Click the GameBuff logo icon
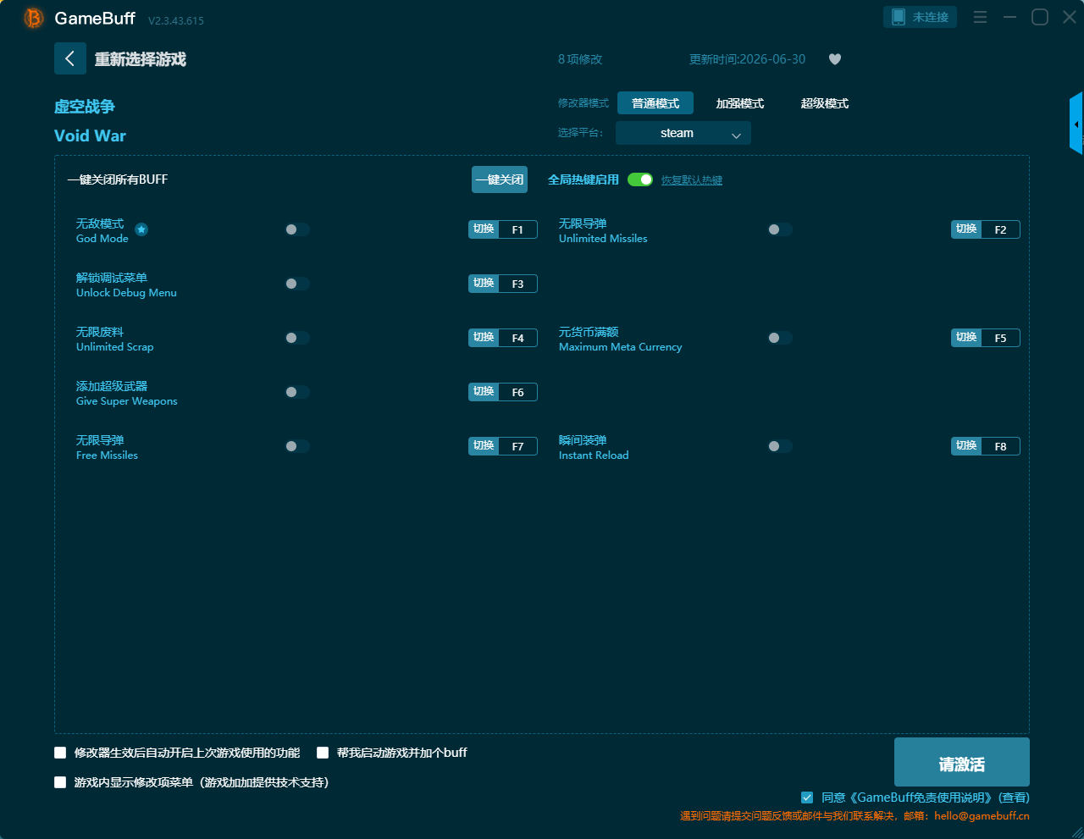Viewport: 1084px width, 839px height. click(34, 18)
